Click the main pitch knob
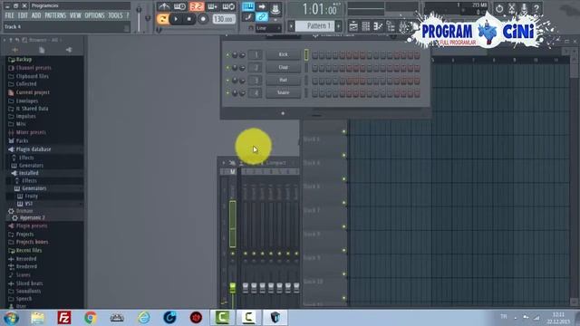Image resolution: width=580 pixels, height=326 pixels. [148, 18]
